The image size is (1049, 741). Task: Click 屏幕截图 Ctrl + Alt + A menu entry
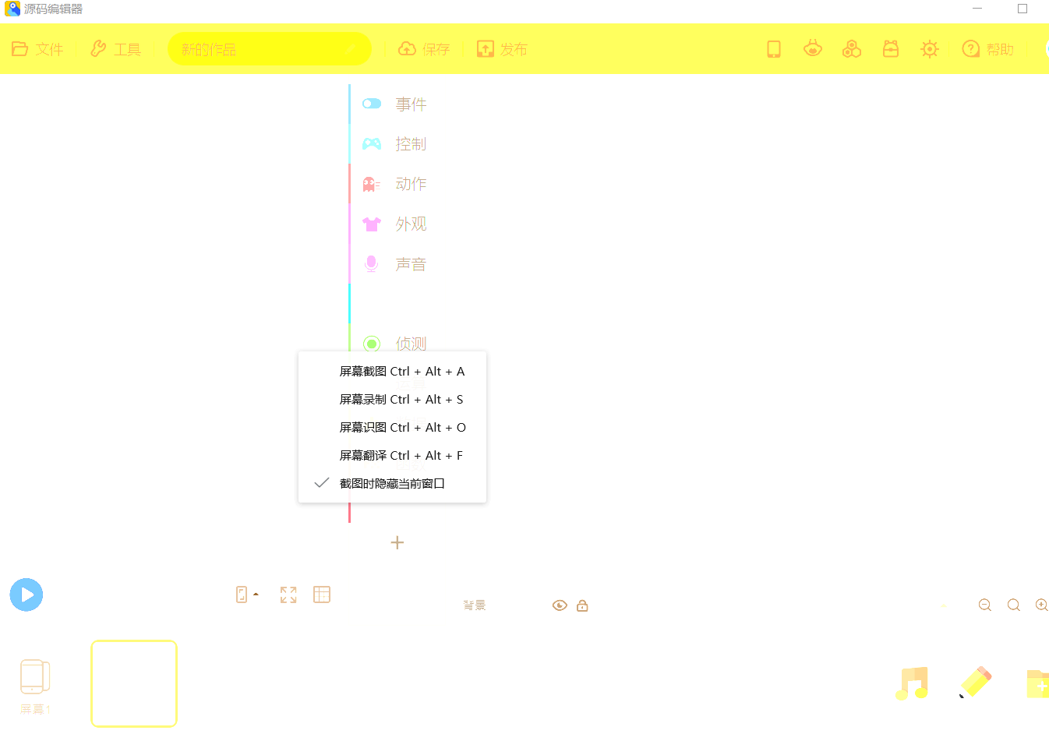[x=392, y=371]
